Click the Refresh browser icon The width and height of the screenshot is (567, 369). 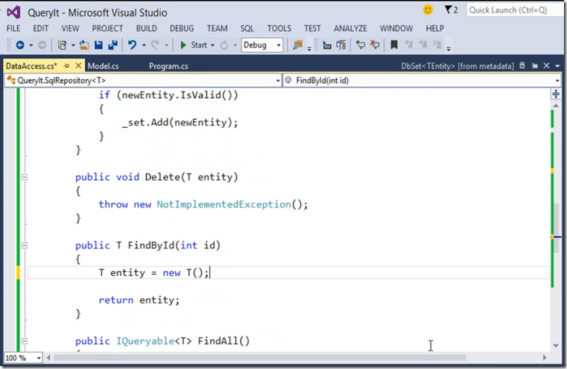click(x=224, y=45)
